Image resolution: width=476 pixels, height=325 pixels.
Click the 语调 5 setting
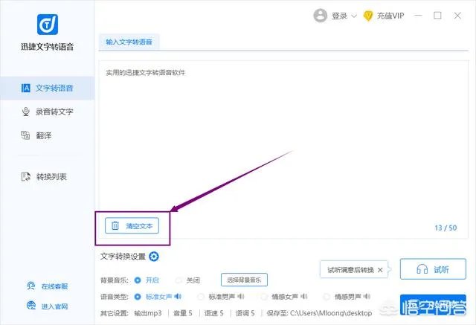(245, 313)
